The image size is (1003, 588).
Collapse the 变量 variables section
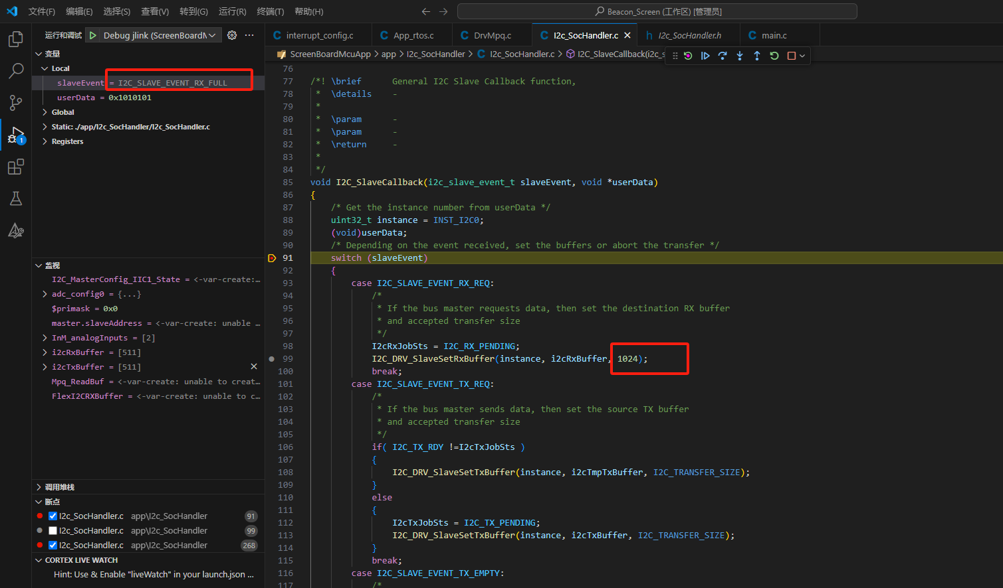(x=39, y=54)
